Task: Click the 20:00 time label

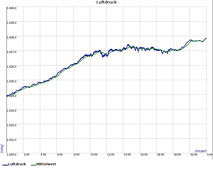Action: click(x=177, y=155)
